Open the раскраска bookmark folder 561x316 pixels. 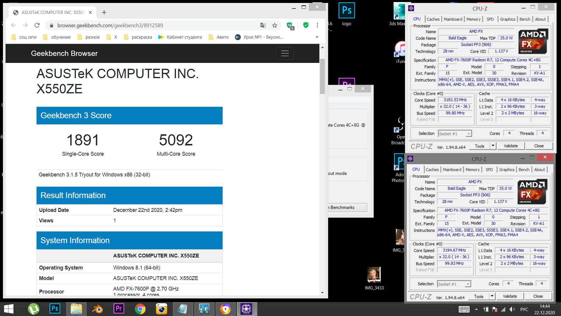[x=138, y=37]
